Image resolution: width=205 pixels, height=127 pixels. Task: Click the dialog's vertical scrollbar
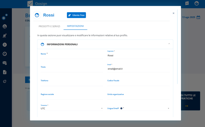pyautogui.click(x=177, y=46)
